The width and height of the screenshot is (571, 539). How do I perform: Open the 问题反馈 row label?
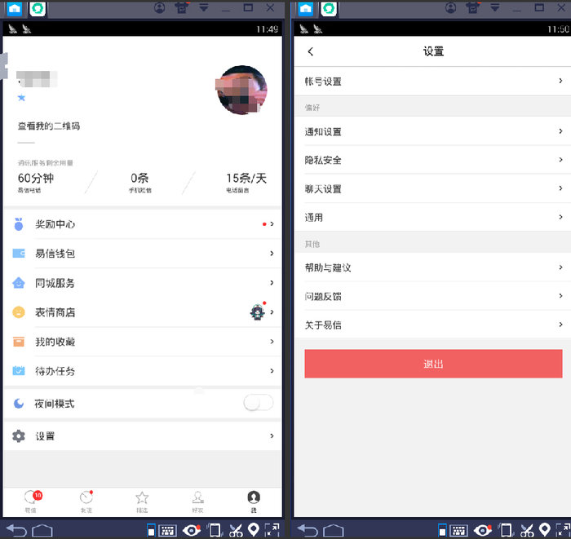click(323, 297)
